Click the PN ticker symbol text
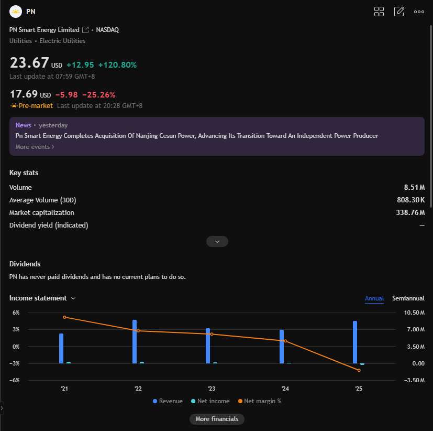This screenshot has width=433, height=431. (31, 12)
